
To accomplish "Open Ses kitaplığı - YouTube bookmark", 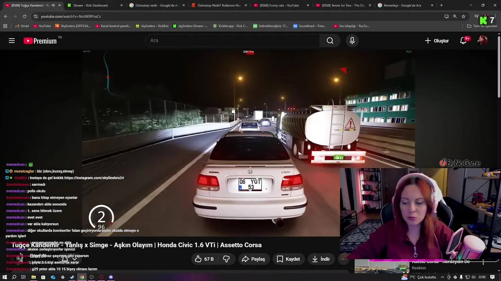I will [x=351, y=26].
